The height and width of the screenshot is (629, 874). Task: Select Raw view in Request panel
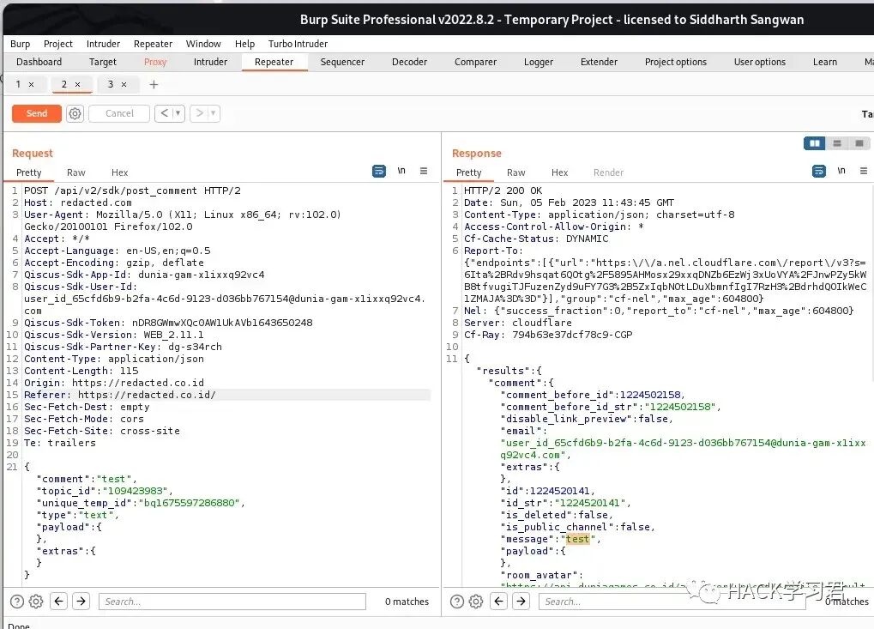click(x=75, y=172)
